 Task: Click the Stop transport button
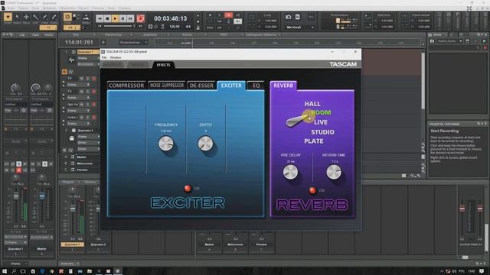pos(107,18)
